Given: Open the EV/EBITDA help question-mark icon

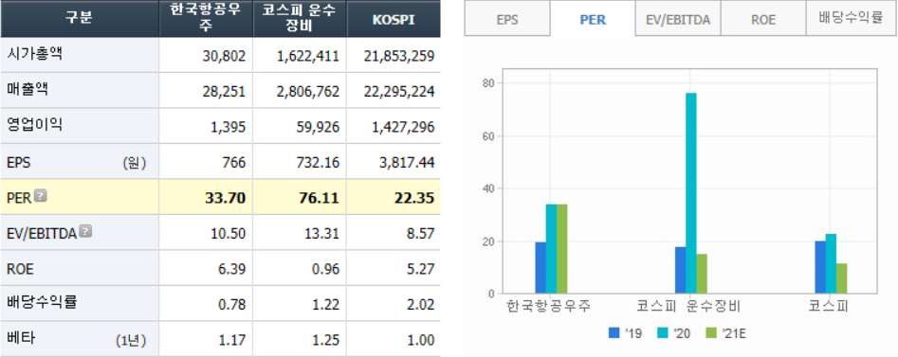Looking at the screenshot, I should (86, 232).
